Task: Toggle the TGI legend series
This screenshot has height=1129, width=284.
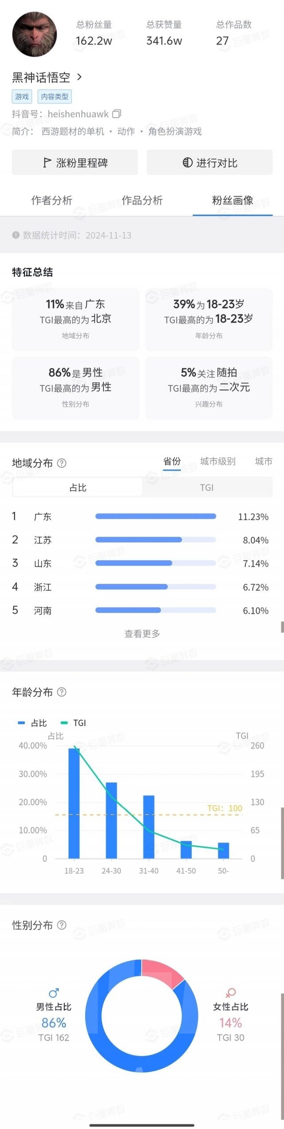Action: click(74, 723)
